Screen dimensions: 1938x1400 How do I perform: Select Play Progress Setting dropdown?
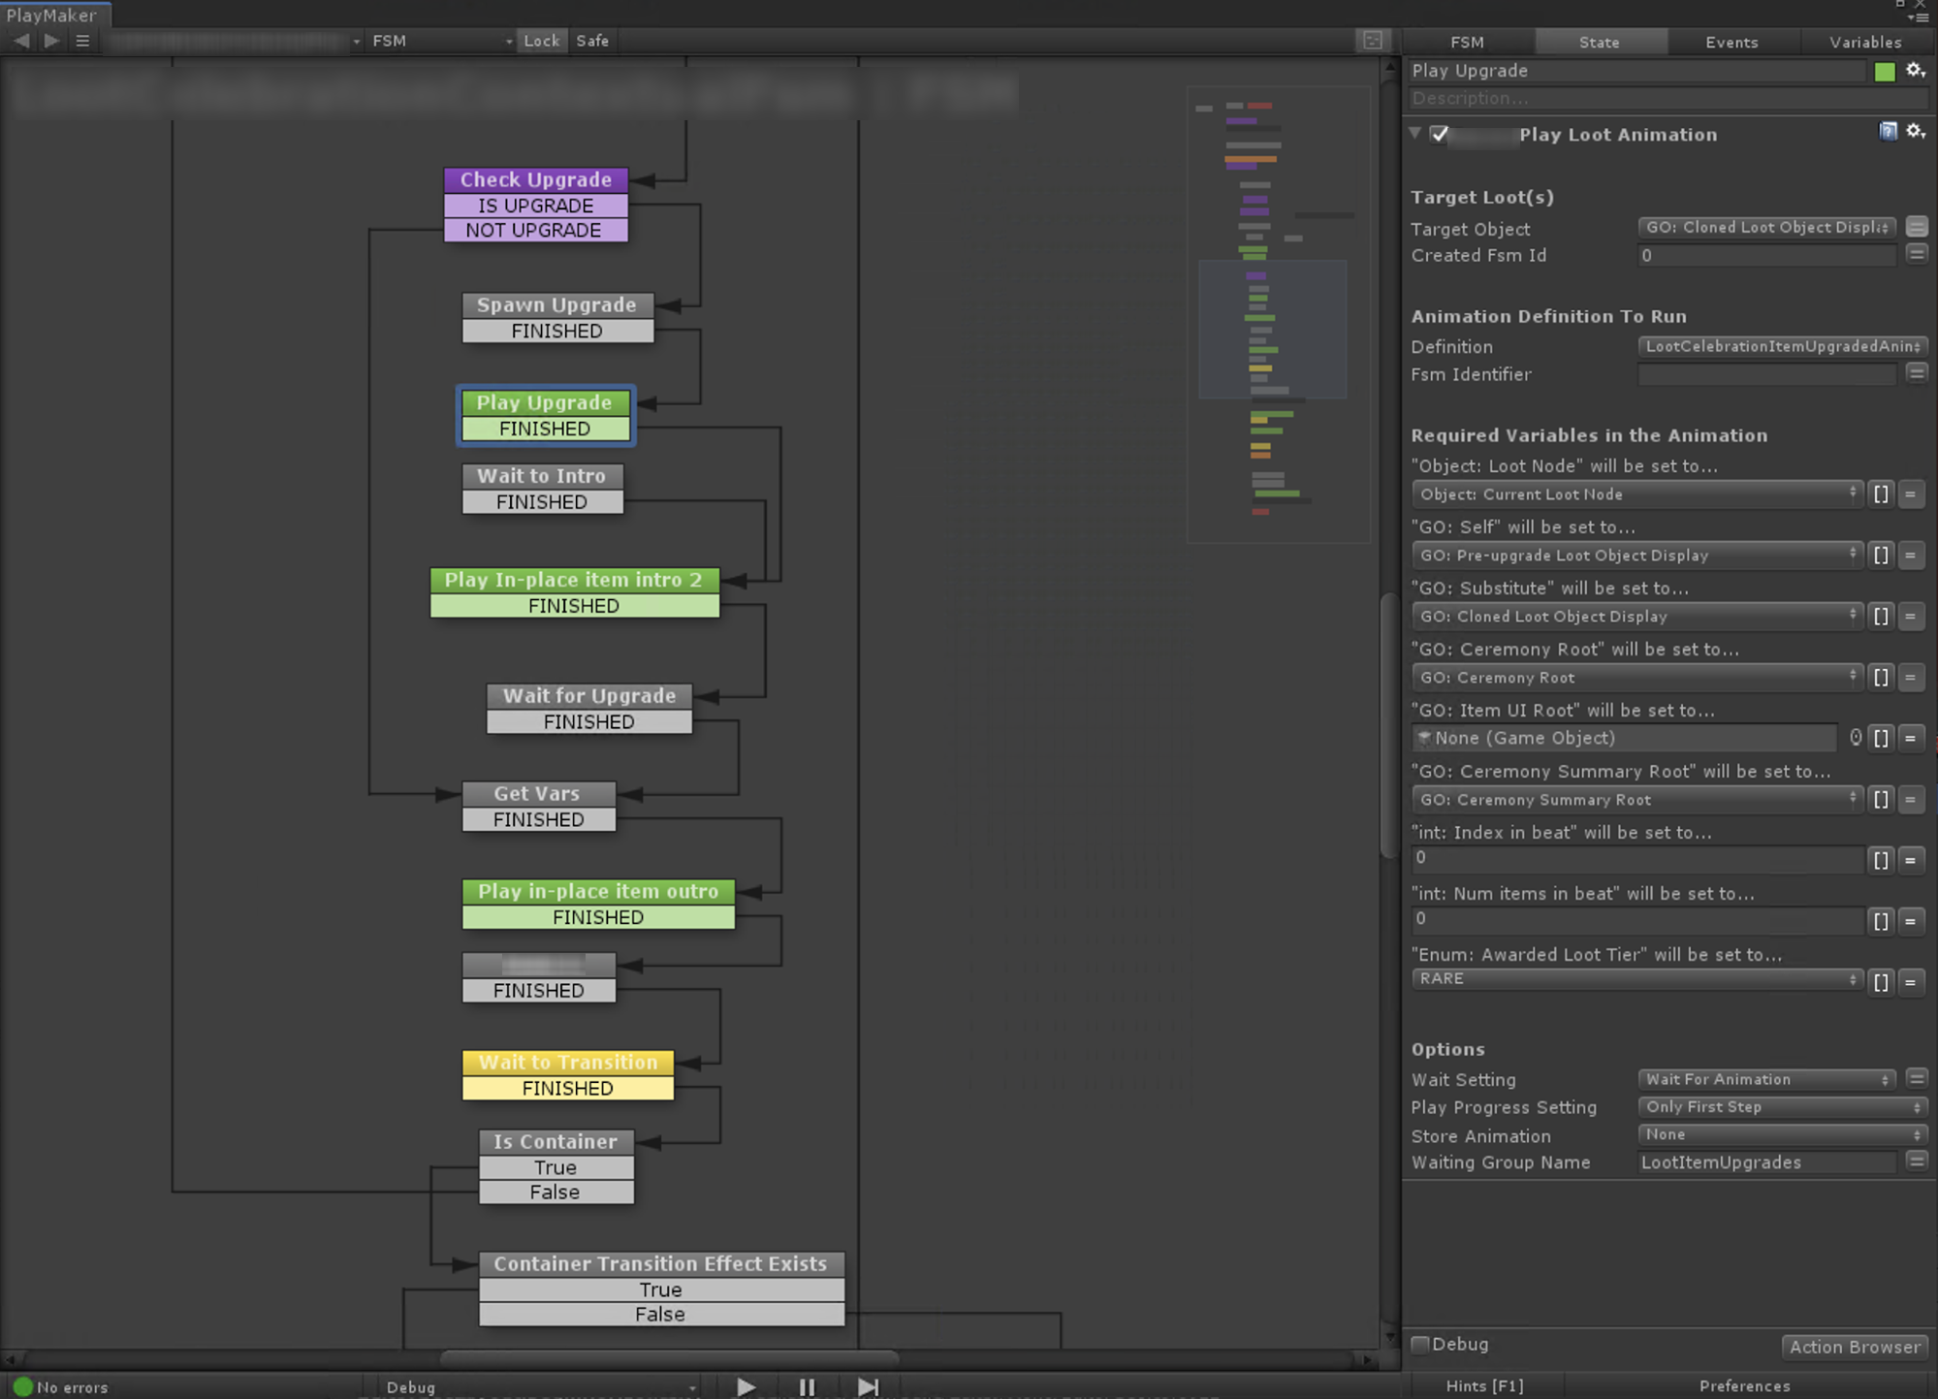click(x=1780, y=1106)
